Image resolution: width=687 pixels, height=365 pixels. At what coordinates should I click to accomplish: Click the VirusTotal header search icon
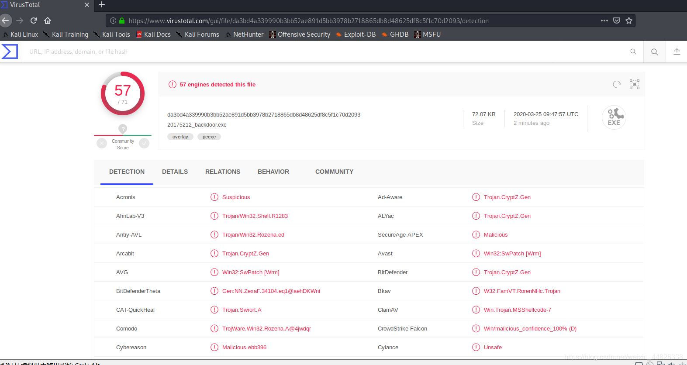654,52
